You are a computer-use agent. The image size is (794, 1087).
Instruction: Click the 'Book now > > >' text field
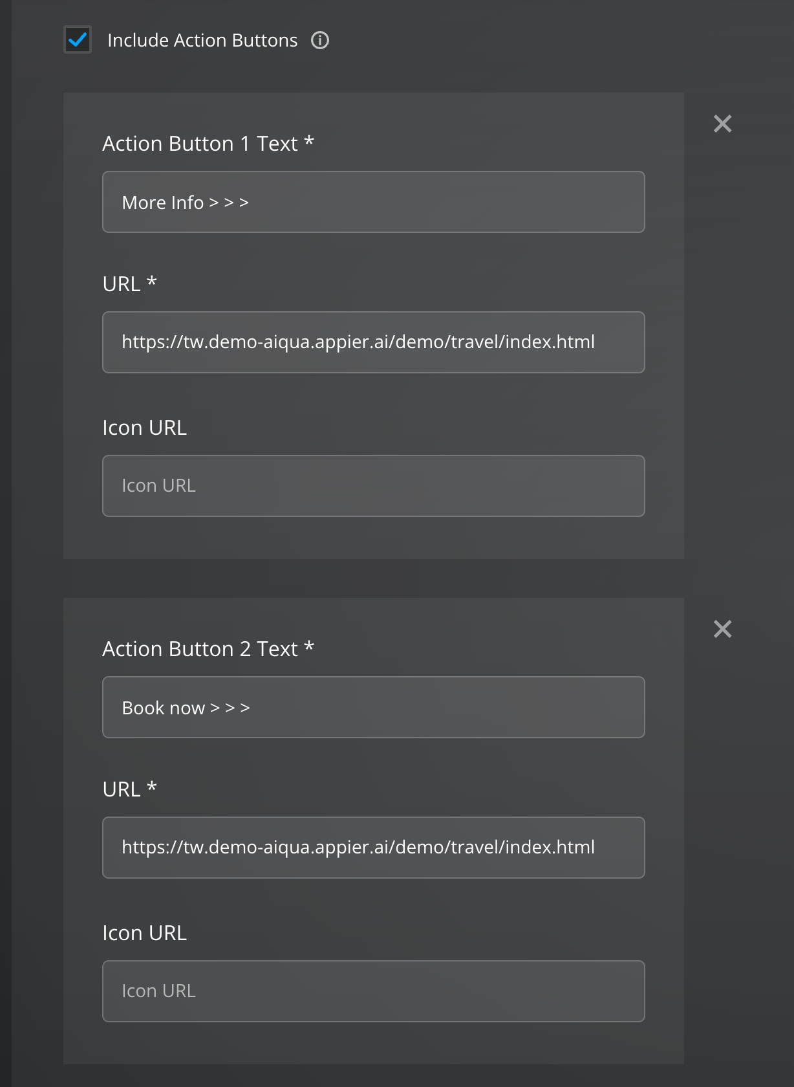tap(373, 707)
